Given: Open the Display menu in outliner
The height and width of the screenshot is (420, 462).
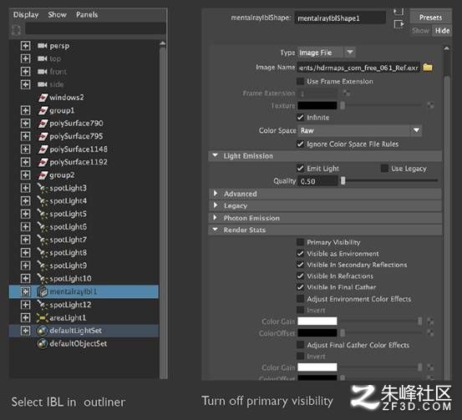Looking at the screenshot, I should [26, 15].
